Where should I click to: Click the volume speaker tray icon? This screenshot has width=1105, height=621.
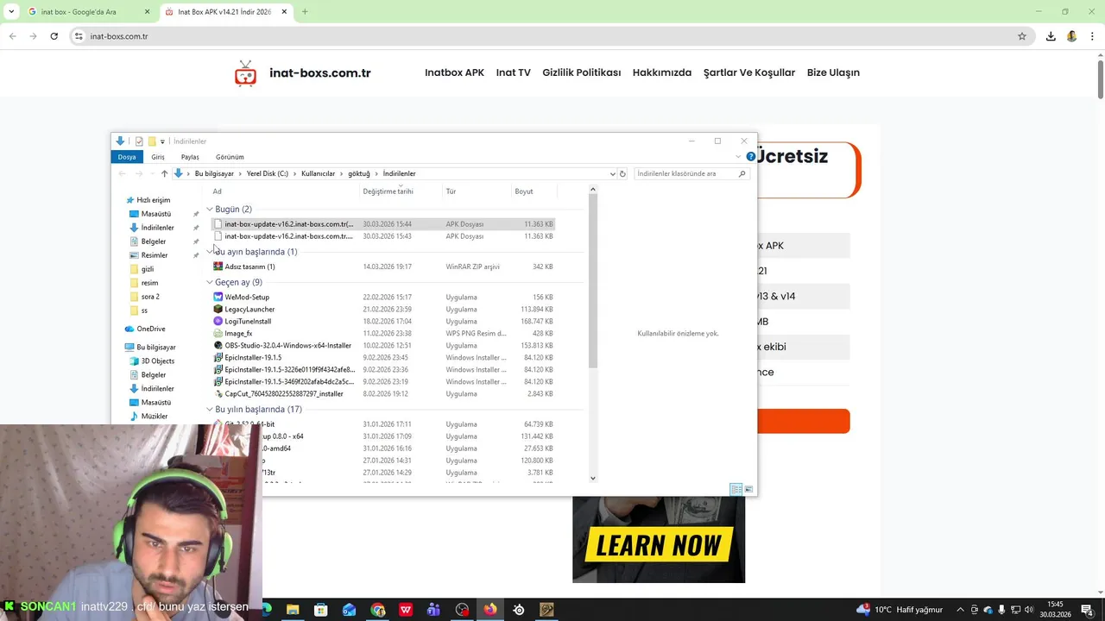coord(1029,610)
